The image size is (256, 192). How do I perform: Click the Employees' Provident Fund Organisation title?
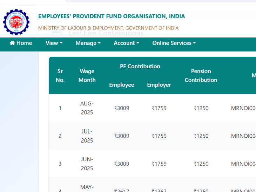tap(112, 16)
